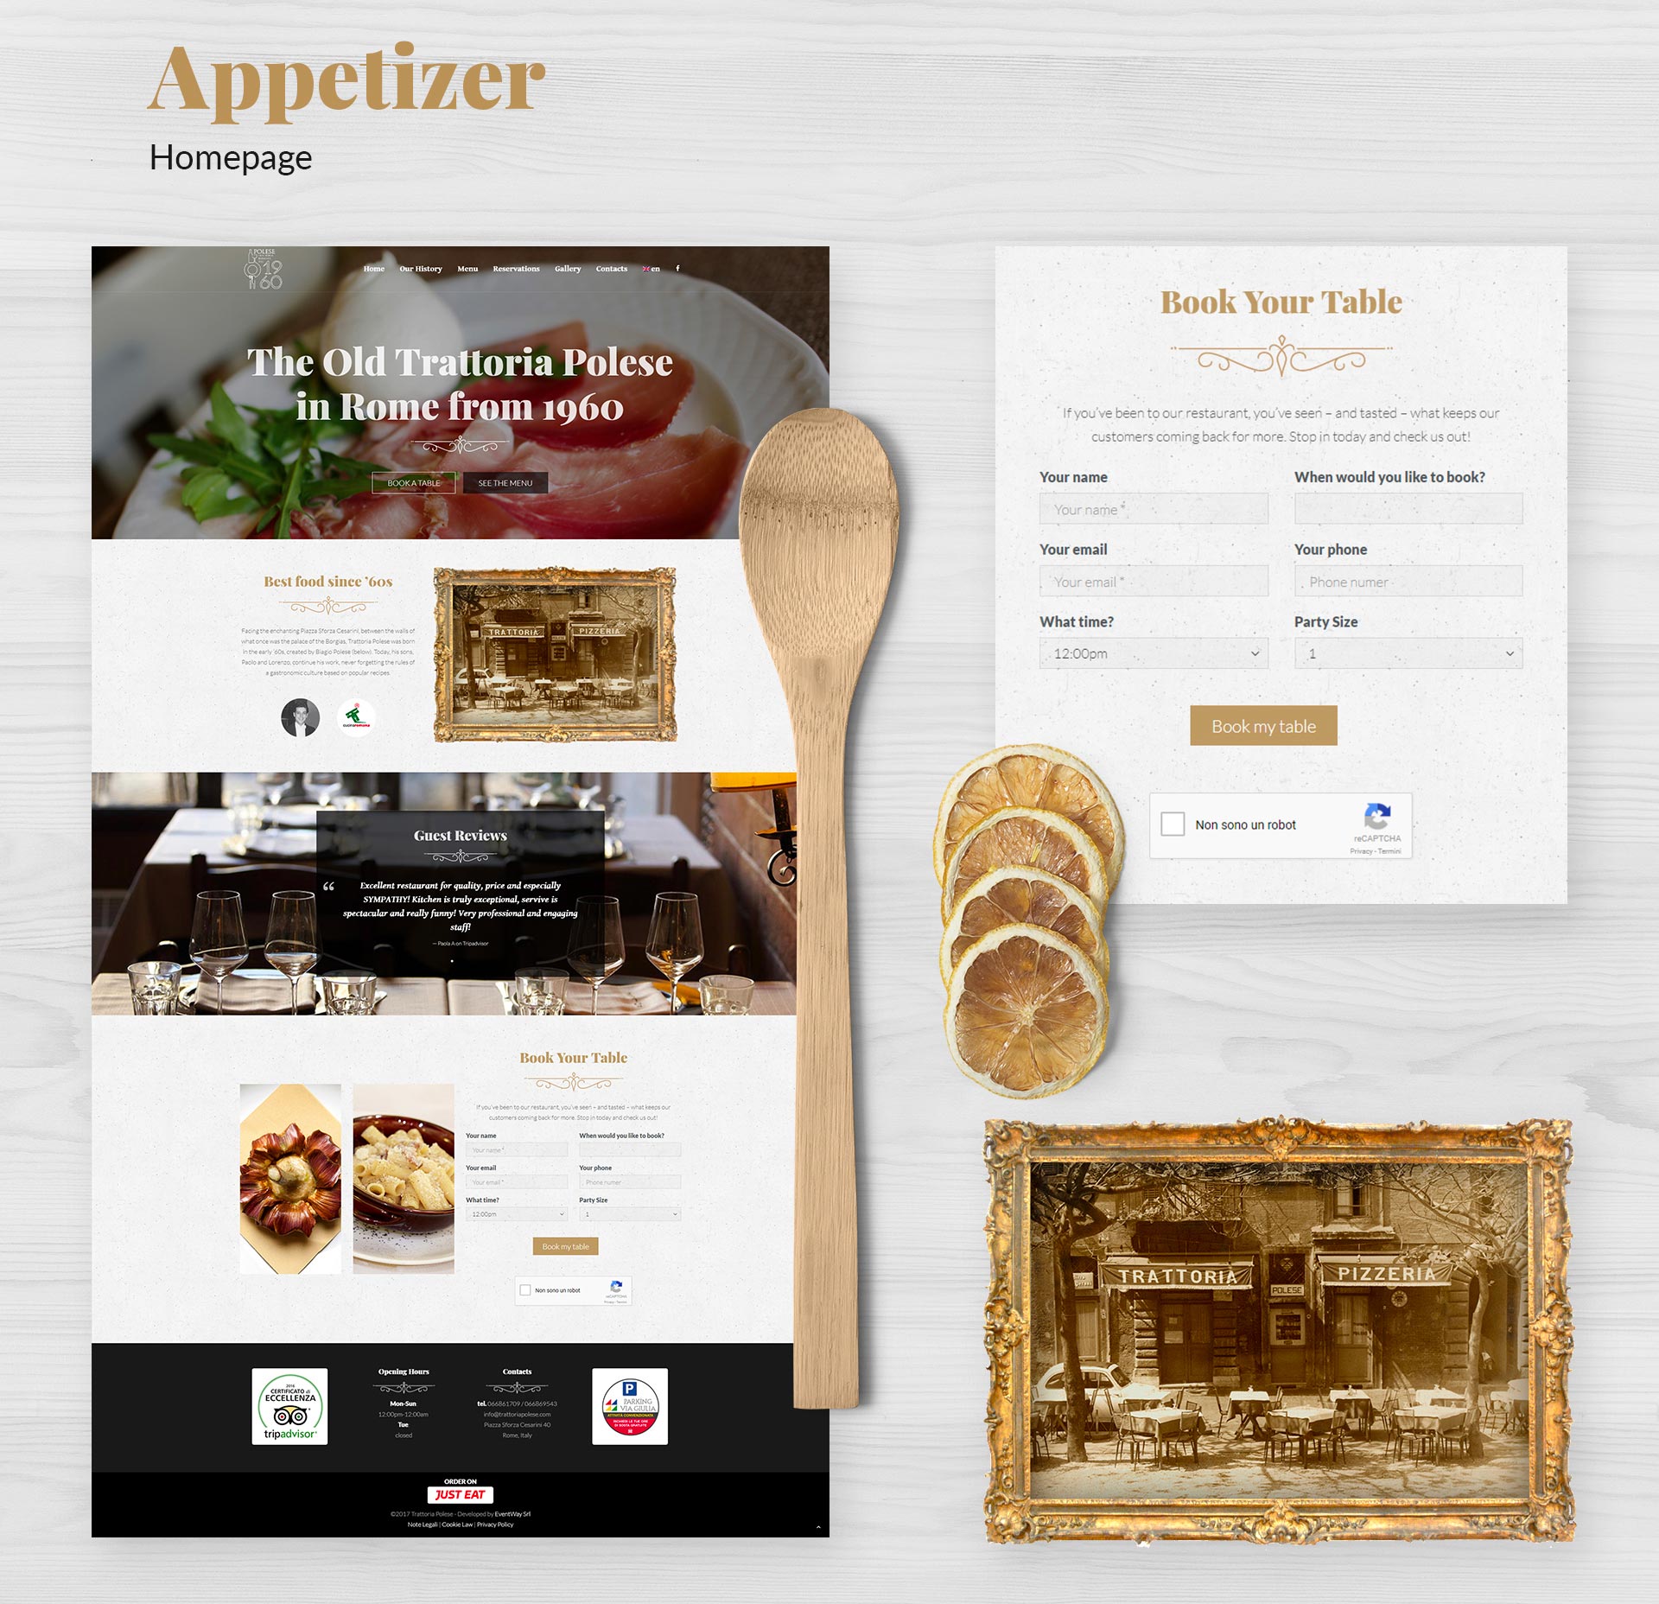Viewport: 1659px width, 1604px height.
Task: Click the Your name input field
Action: click(1154, 510)
